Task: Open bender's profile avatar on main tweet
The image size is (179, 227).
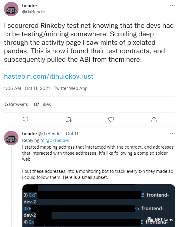Action: coord(11,9)
